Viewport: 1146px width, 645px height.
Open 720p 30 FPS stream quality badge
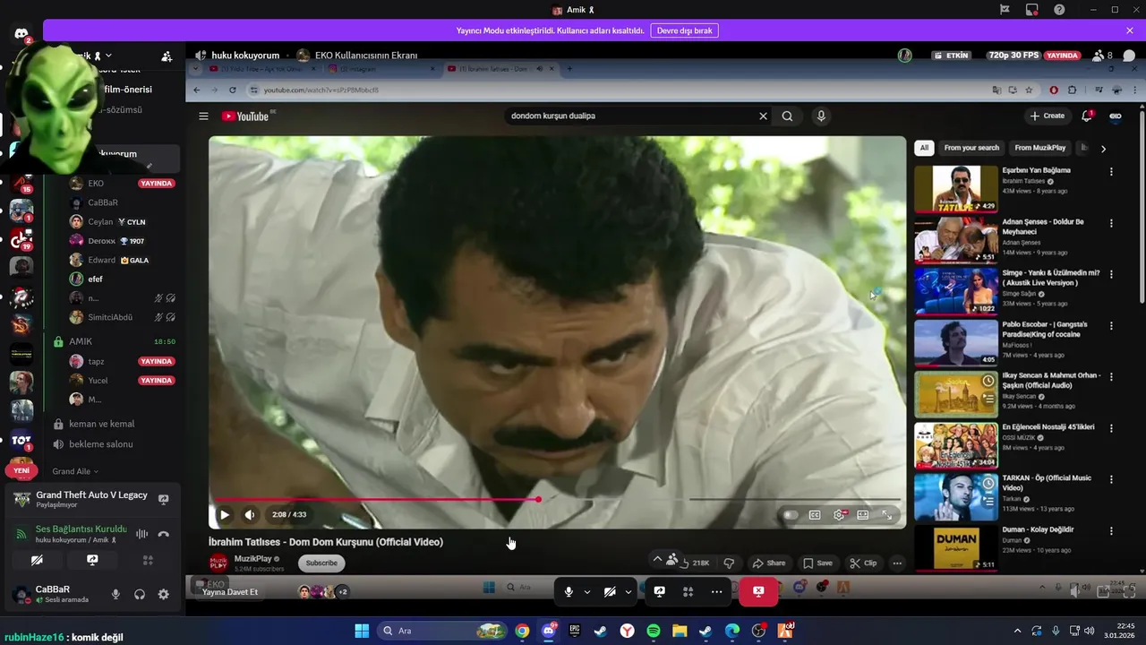click(1014, 56)
